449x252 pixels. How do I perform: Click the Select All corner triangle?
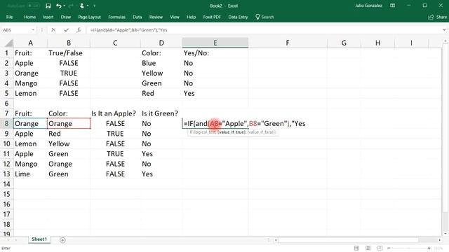pos(8,43)
